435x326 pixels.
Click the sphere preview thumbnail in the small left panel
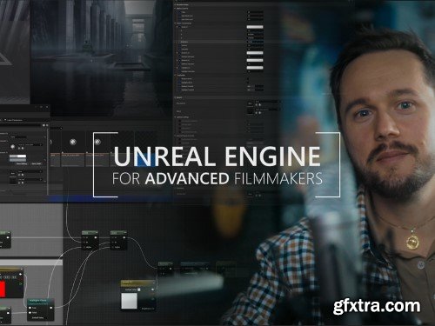(12, 147)
